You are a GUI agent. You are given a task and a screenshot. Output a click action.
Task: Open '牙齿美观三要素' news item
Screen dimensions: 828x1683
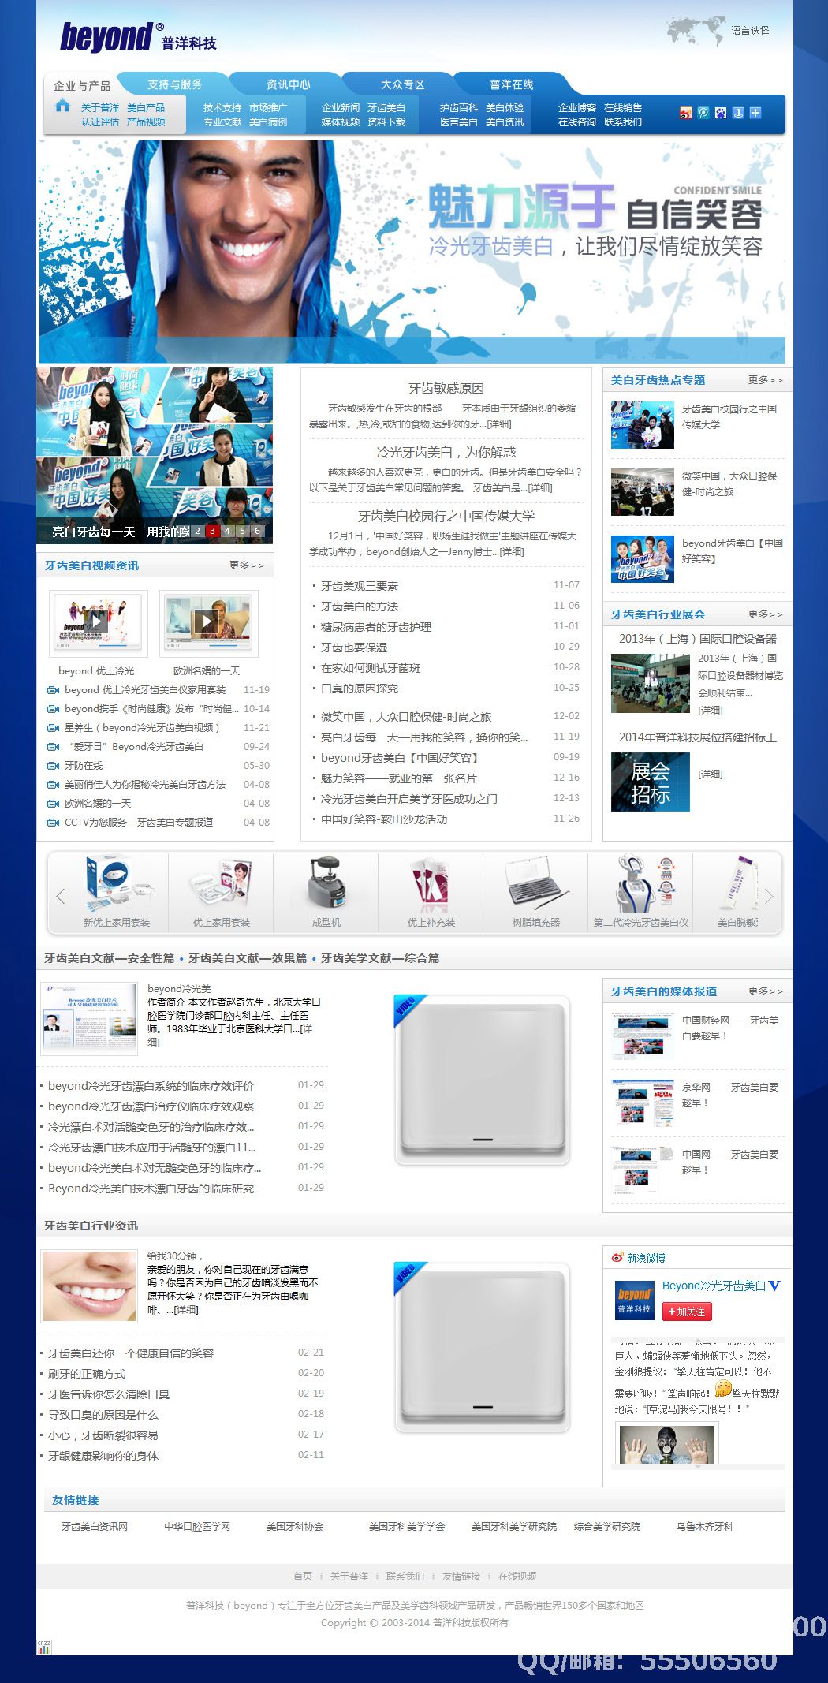(x=360, y=586)
